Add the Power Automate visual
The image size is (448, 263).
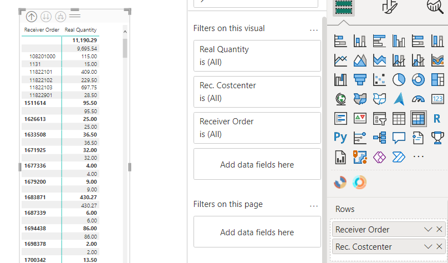tap(399, 157)
